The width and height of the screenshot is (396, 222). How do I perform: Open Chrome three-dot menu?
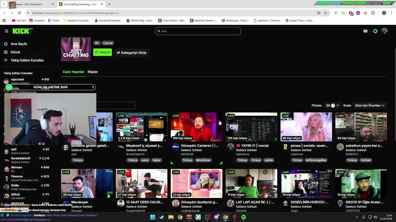point(391,13)
